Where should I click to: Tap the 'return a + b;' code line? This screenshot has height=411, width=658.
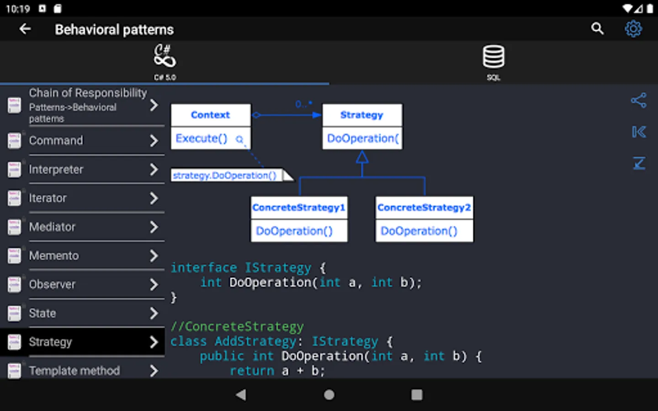click(x=277, y=370)
